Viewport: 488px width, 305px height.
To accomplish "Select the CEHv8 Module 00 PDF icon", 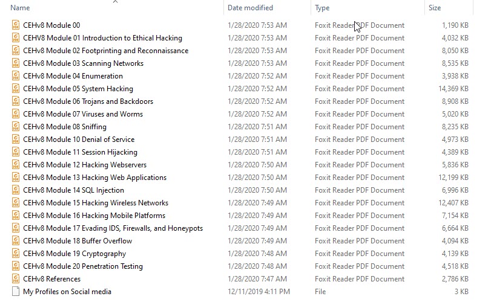I will click(x=16, y=25).
